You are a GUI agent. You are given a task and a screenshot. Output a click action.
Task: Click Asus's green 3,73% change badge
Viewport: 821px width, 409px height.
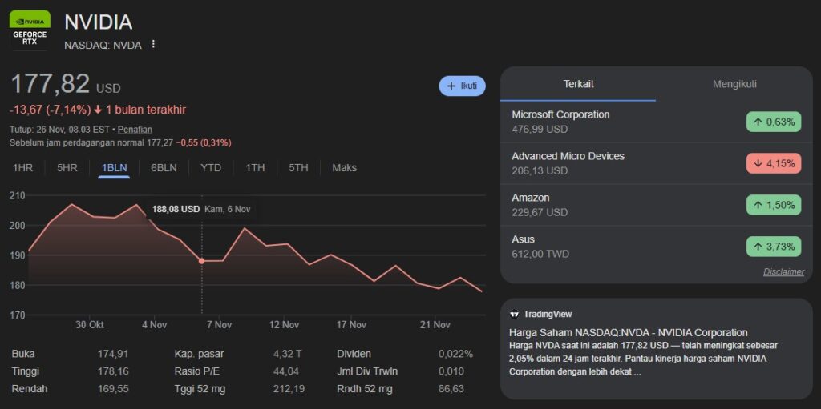tap(773, 247)
